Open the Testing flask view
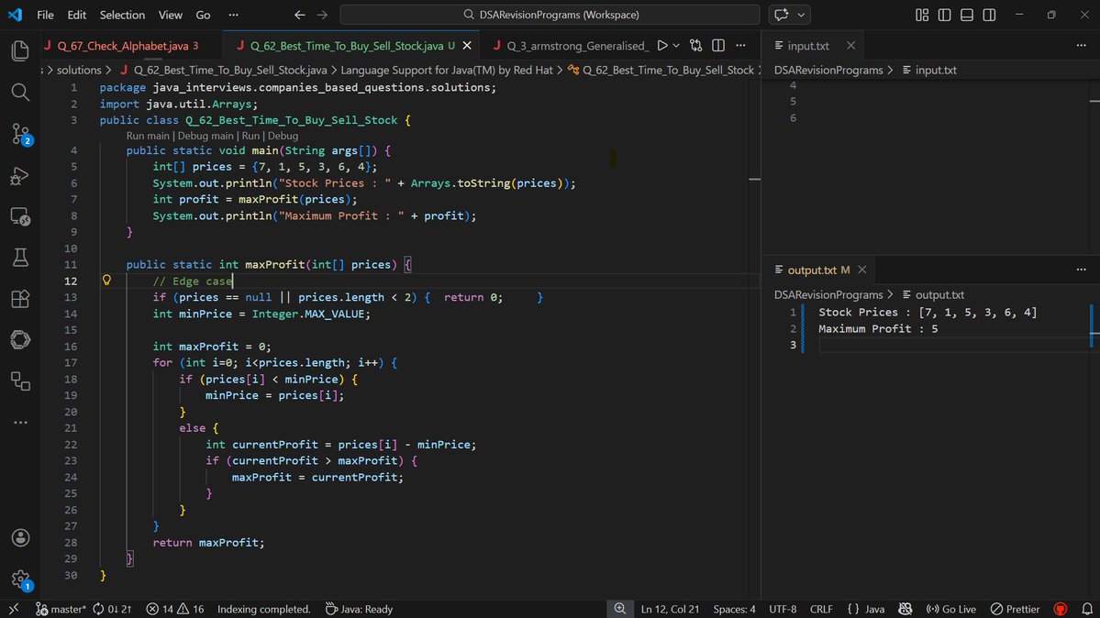Screen dimensions: 1100x618 (x=20, y=258)
